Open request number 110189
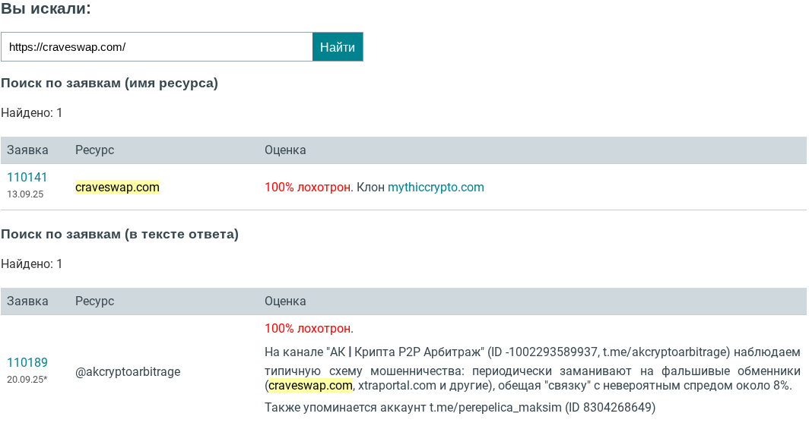 point(27,363)
